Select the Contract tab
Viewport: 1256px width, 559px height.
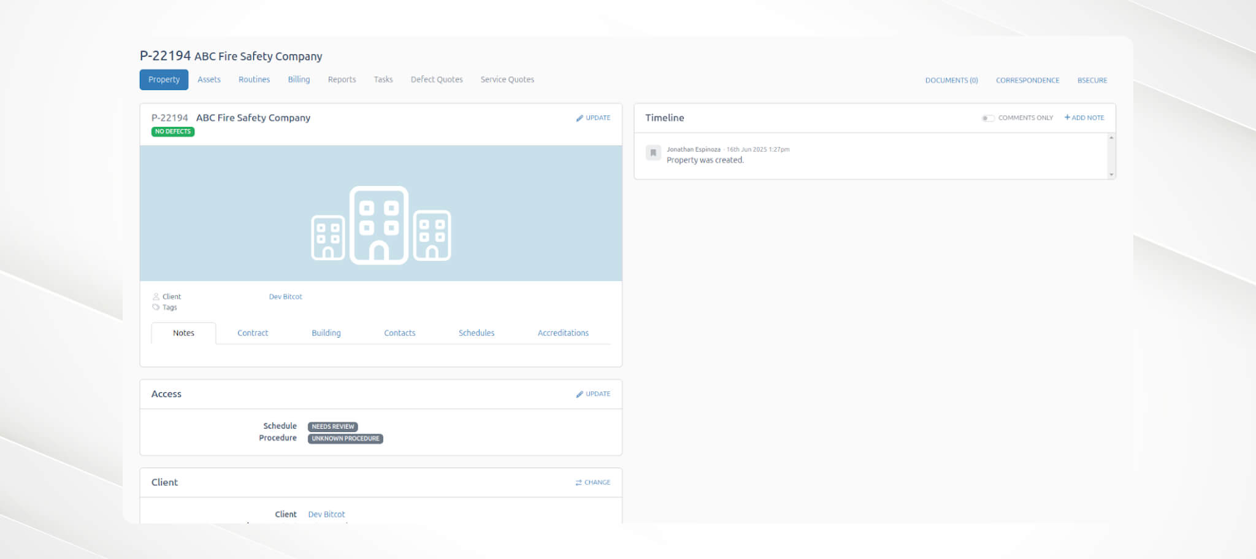(x=252, y=333)
